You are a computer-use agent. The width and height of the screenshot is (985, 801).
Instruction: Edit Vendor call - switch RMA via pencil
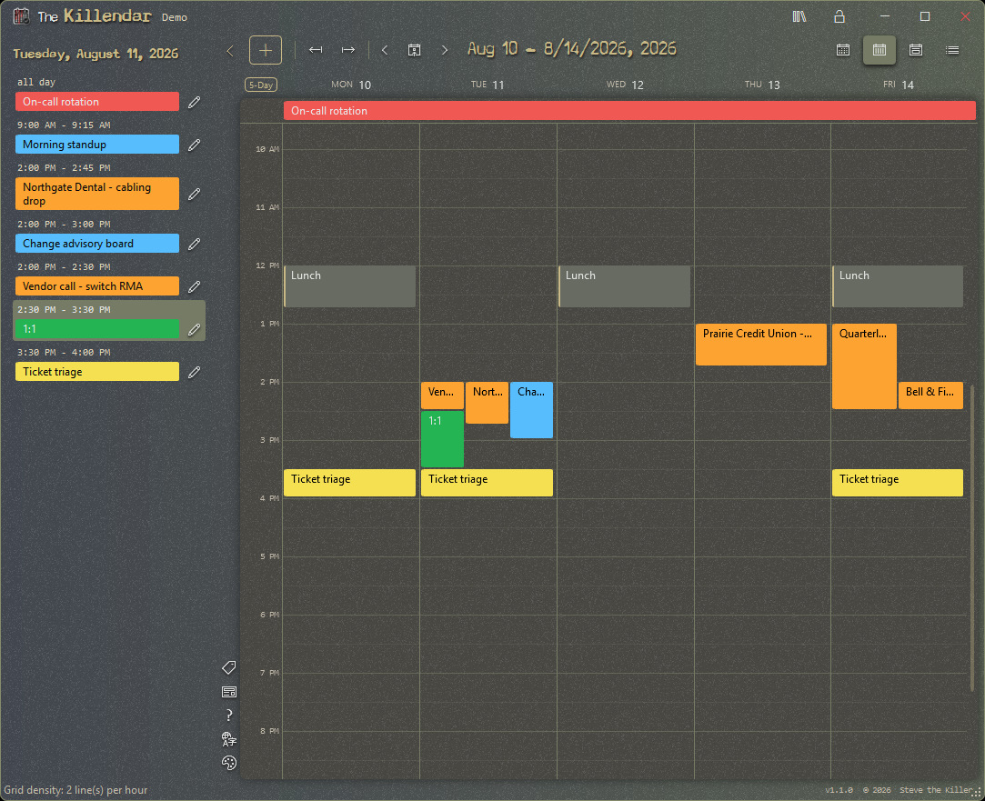[194, 286]
